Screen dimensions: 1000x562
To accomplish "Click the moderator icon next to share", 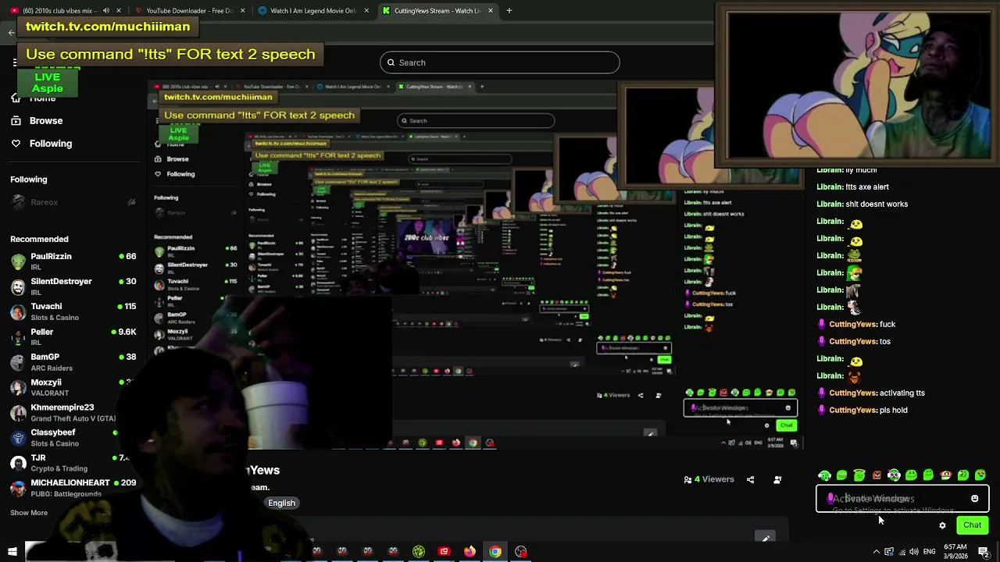I will 777,479.
